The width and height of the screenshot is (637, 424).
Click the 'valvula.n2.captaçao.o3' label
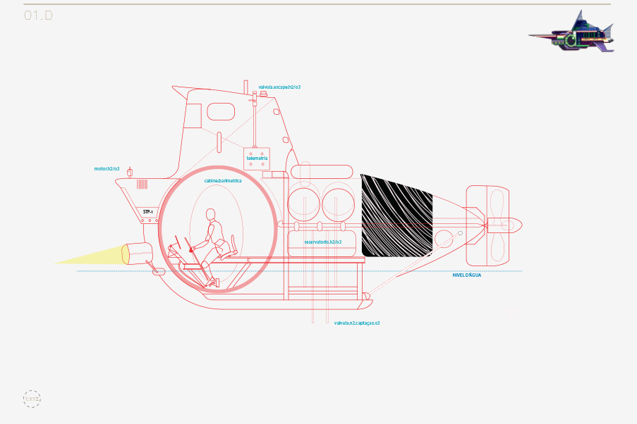357,323
